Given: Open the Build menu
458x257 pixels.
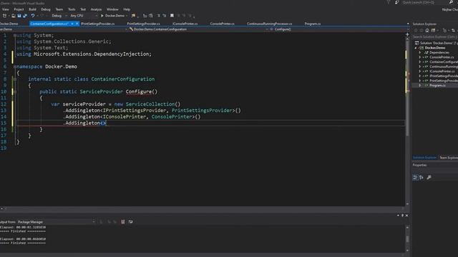Looking at the screenshot, I should coord(32,9).
